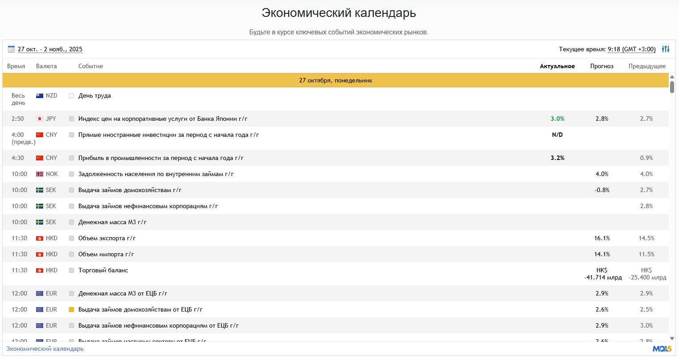Click the Norway flag next to NOK

click(40, 174)
